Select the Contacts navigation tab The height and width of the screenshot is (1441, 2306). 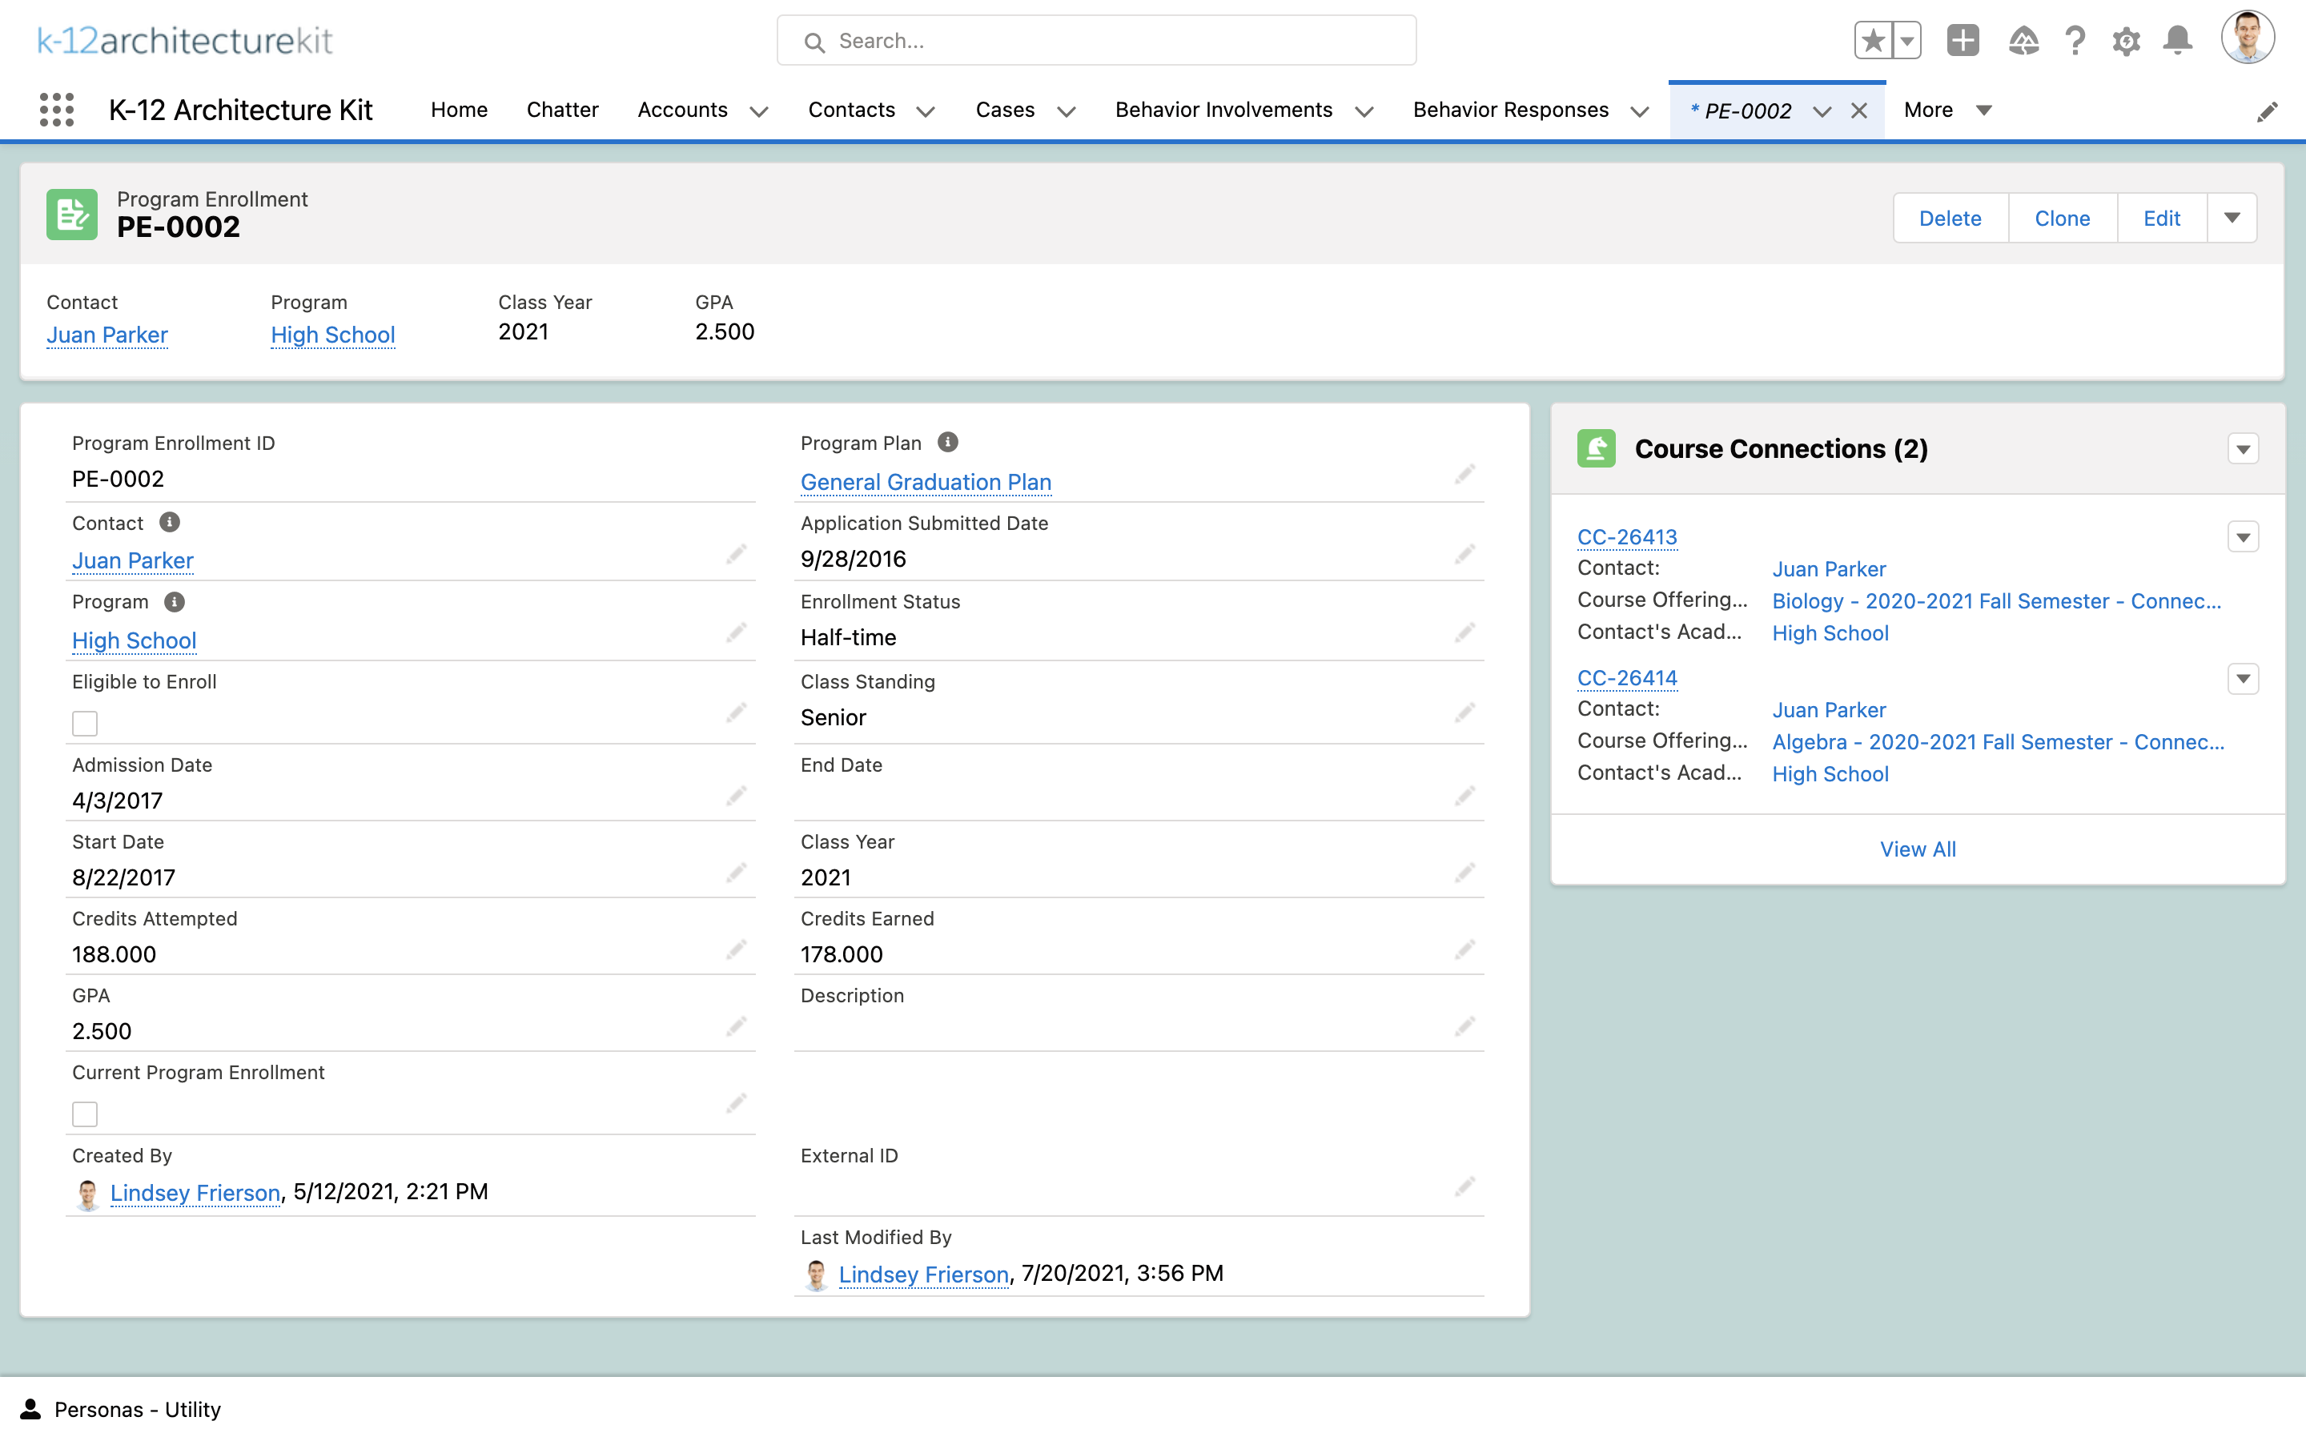point(852,110)
